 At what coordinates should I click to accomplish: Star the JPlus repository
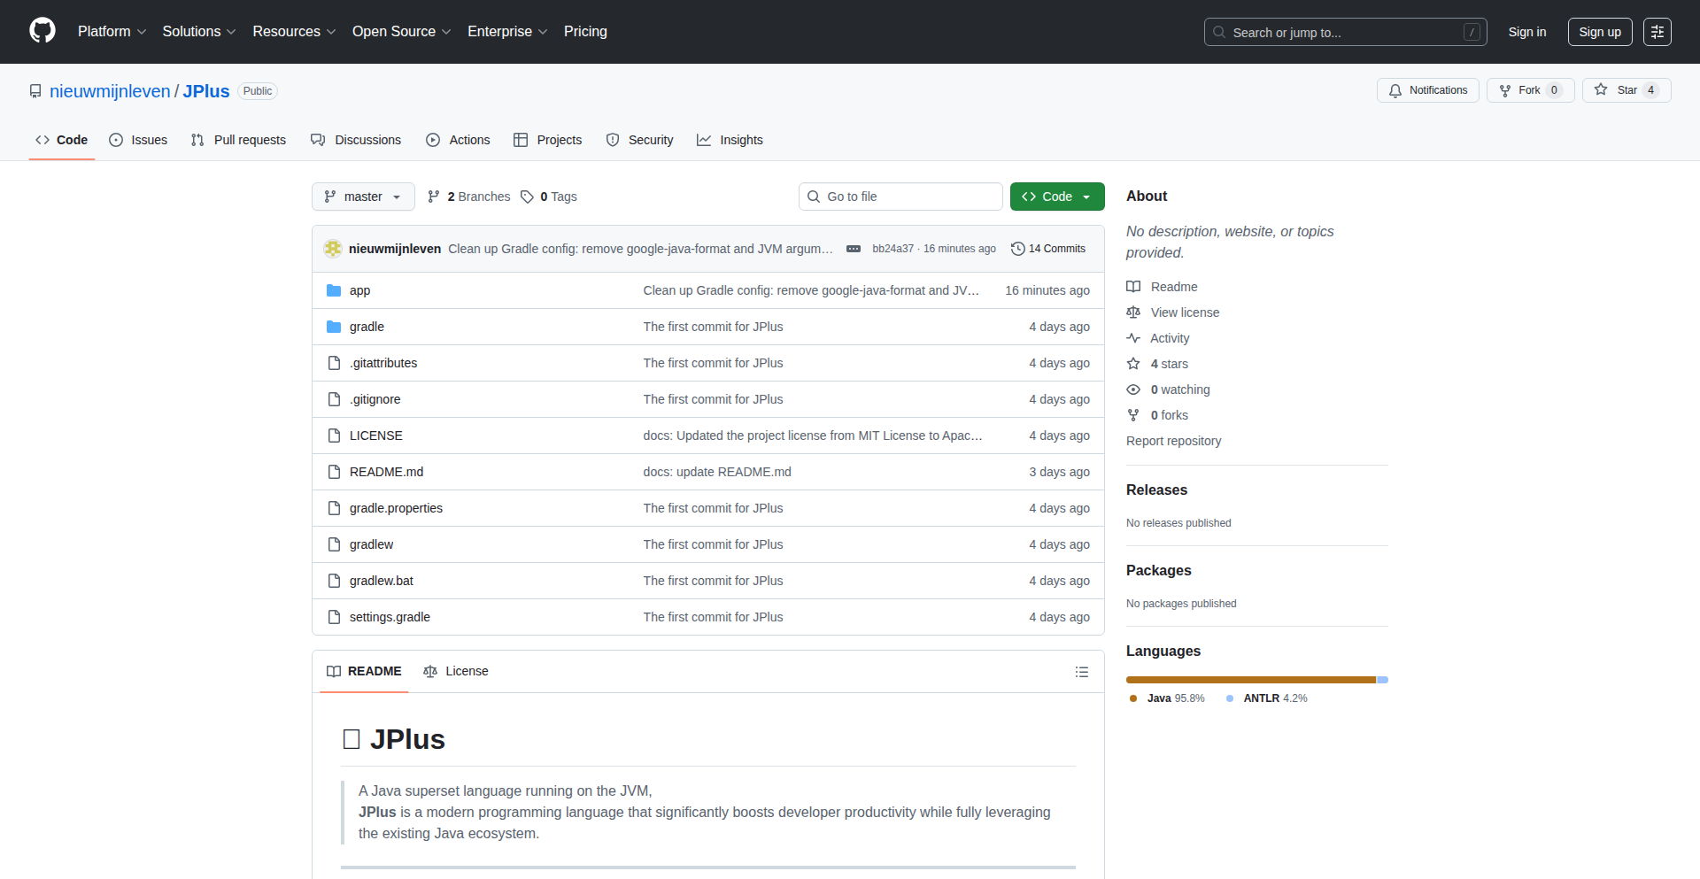(x=1626, y=90)
